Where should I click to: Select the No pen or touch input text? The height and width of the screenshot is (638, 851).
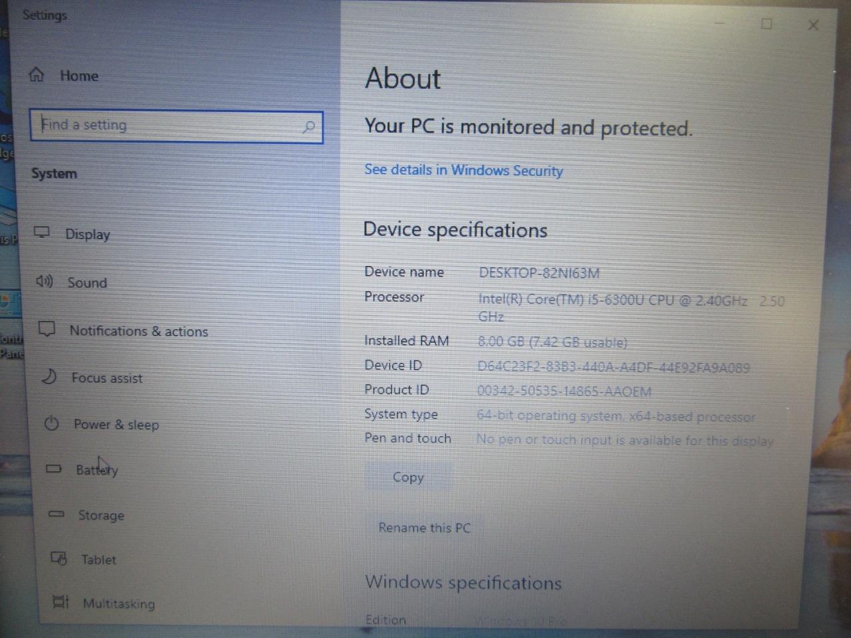(625, 440)
